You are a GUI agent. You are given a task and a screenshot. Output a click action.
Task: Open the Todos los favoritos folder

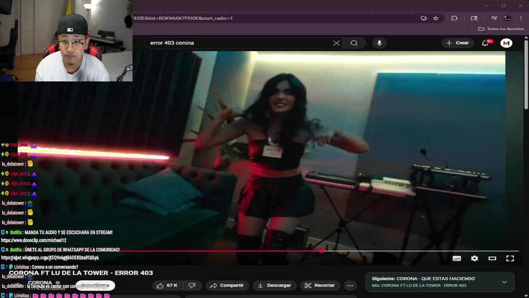[x=501, y=29]
